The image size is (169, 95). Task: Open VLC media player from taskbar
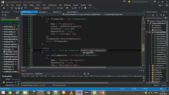click(x=71, y=93)
